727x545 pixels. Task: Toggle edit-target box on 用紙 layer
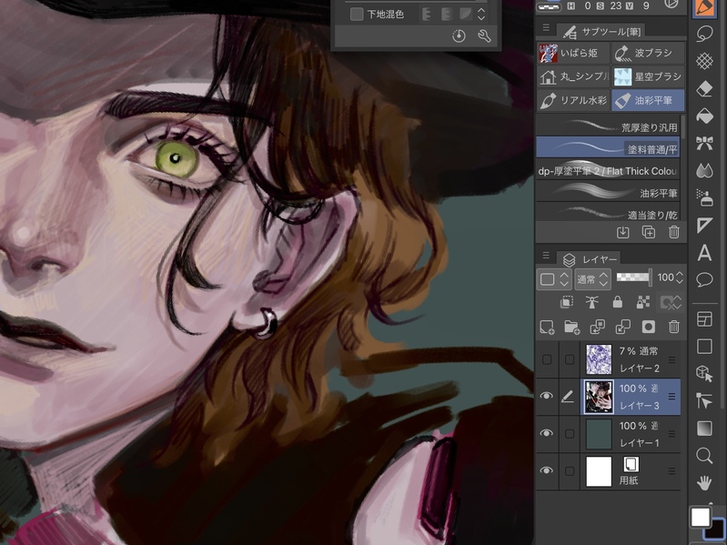pyautogui.click(x=570, y=471)
